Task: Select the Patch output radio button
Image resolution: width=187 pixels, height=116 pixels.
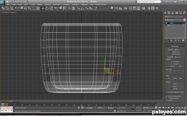Action: (x=172, y=84)
